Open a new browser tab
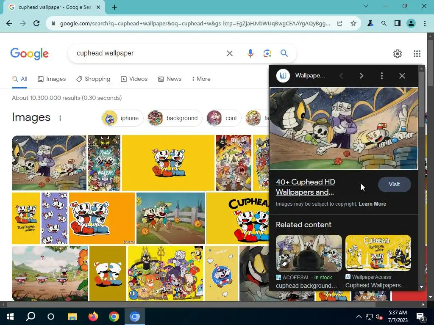Image resolution: width=434 pixels, height=325 pixels. (114, 8)
